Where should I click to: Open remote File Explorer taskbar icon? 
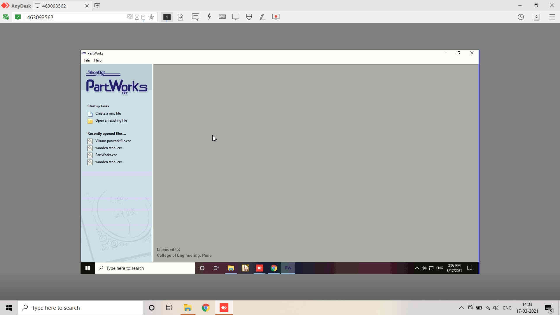[231, 268]
